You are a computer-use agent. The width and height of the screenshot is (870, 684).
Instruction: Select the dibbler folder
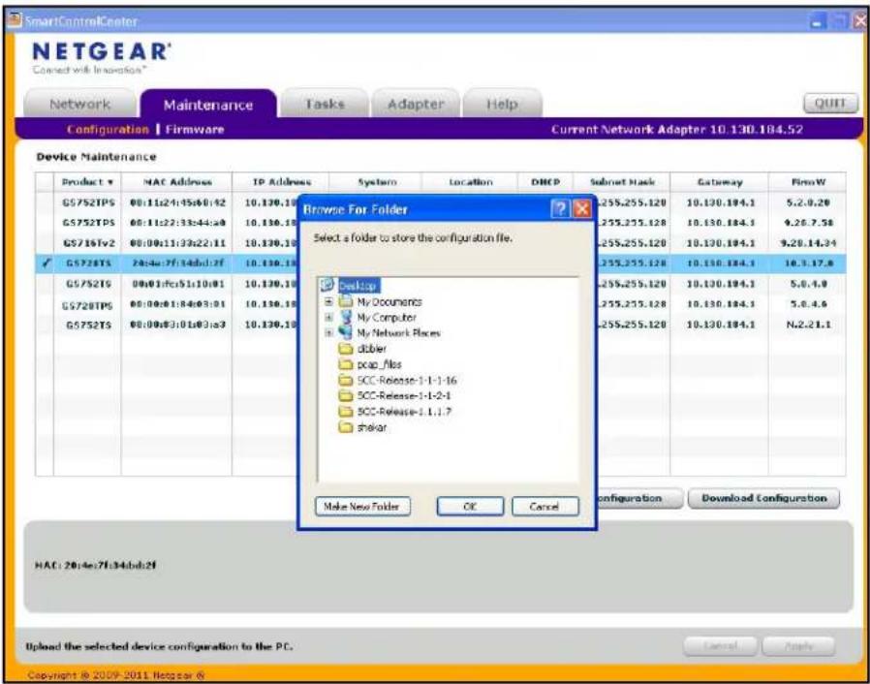pyautogui.click(x=372, y=349)
